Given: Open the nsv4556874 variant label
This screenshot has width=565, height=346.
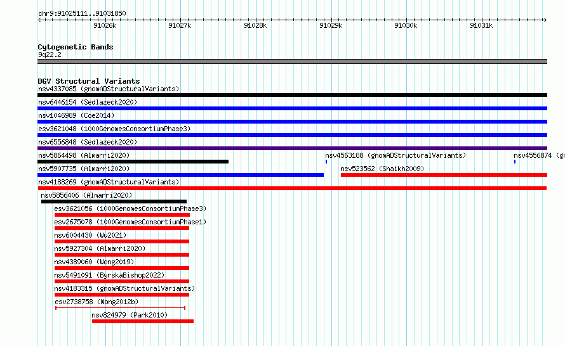Looking at the screenshot, I should 539,155.
